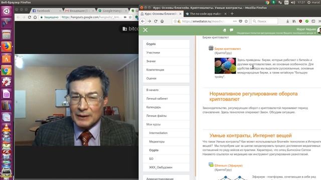Close the Facebook tab in Chrome
This screenshot has width=321, height=180.
tap(60, 10)
